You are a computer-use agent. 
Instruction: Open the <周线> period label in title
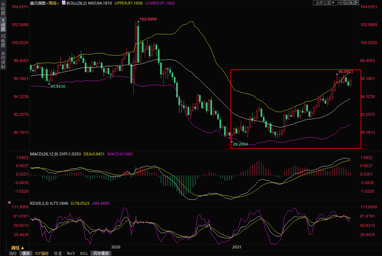(52, 3)
